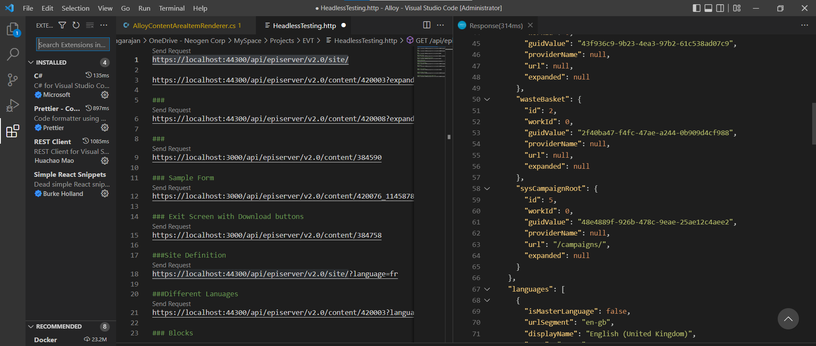
Task: Switch to AlloyContentAreaItemRenderer.cs tab
Action: click(x=184, y=26)
